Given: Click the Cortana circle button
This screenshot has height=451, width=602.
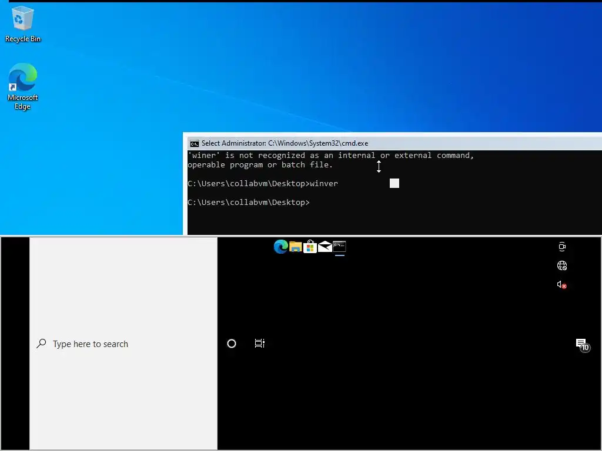Looking at the screenshot, I should (232, 344).
